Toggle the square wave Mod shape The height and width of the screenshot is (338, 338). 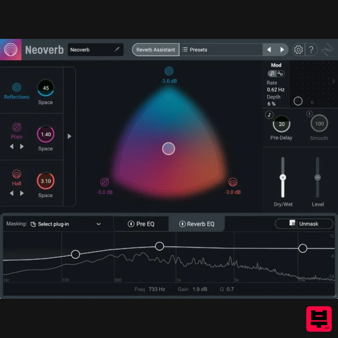[x=272, y=74]
